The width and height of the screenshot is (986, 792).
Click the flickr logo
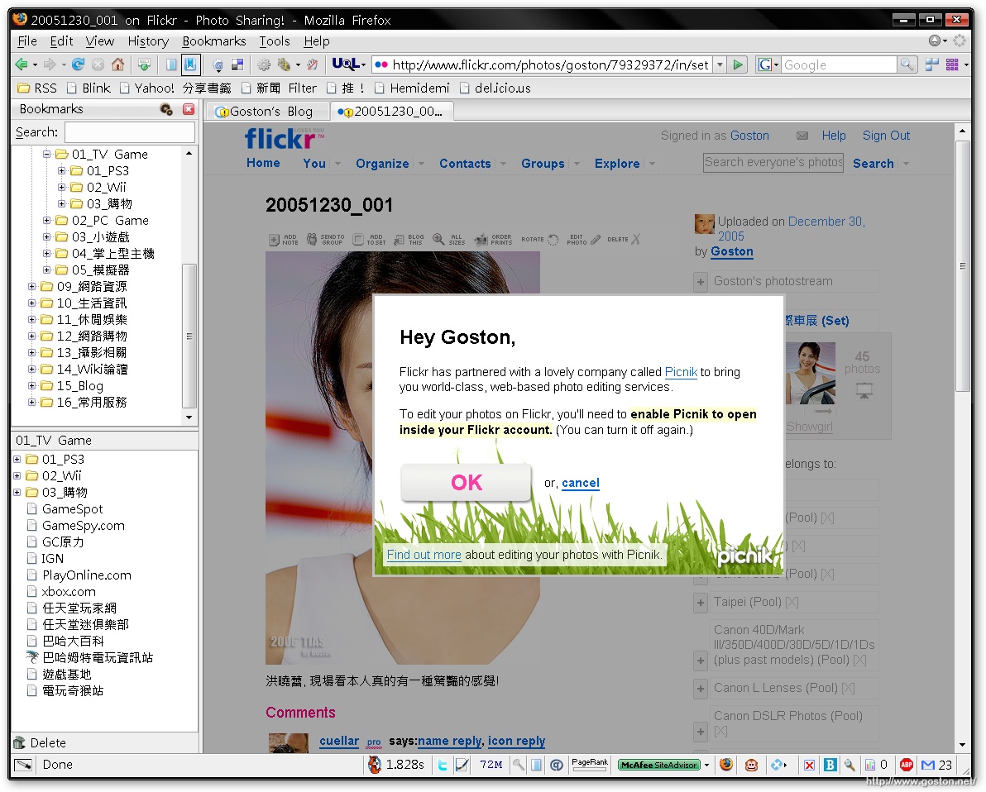point(284,138)
